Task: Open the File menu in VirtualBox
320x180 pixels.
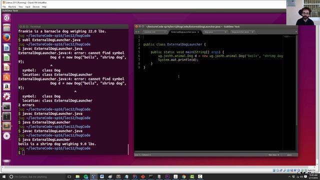Action: point(4,6)
